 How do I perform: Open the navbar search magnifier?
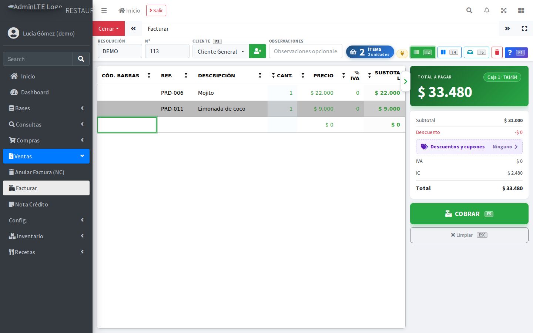coord(469,10)
